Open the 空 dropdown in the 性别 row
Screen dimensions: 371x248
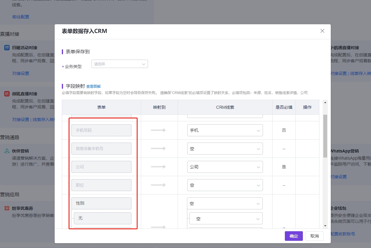225,203
